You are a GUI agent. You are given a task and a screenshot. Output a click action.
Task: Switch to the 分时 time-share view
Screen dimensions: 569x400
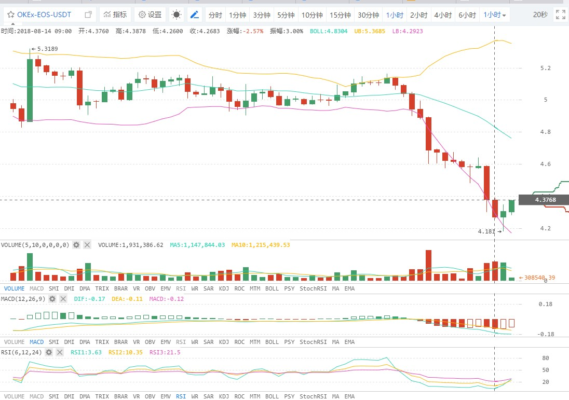click(215, 15)
